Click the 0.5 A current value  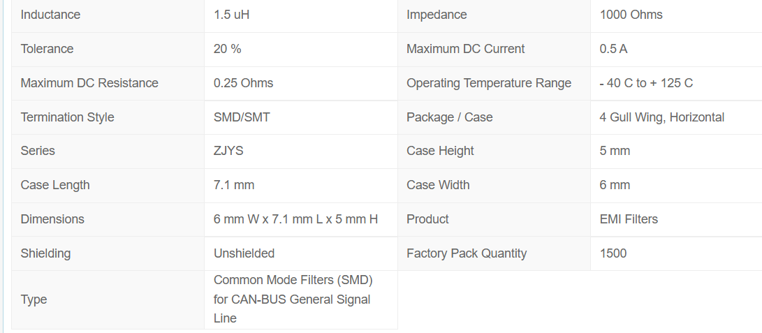(x=613, y=49)
